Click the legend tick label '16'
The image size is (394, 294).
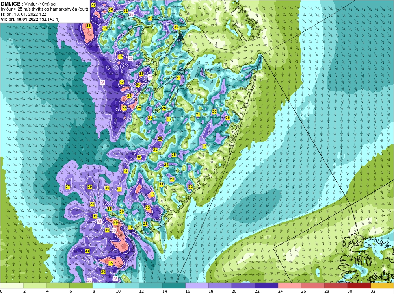pyautogui.click(x=188, y=291)
